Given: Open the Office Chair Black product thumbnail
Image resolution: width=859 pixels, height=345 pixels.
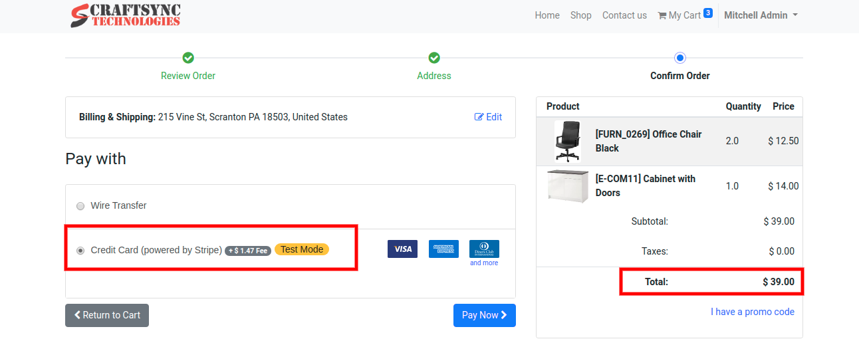Looking at the screenshot, I should [567, 141].
